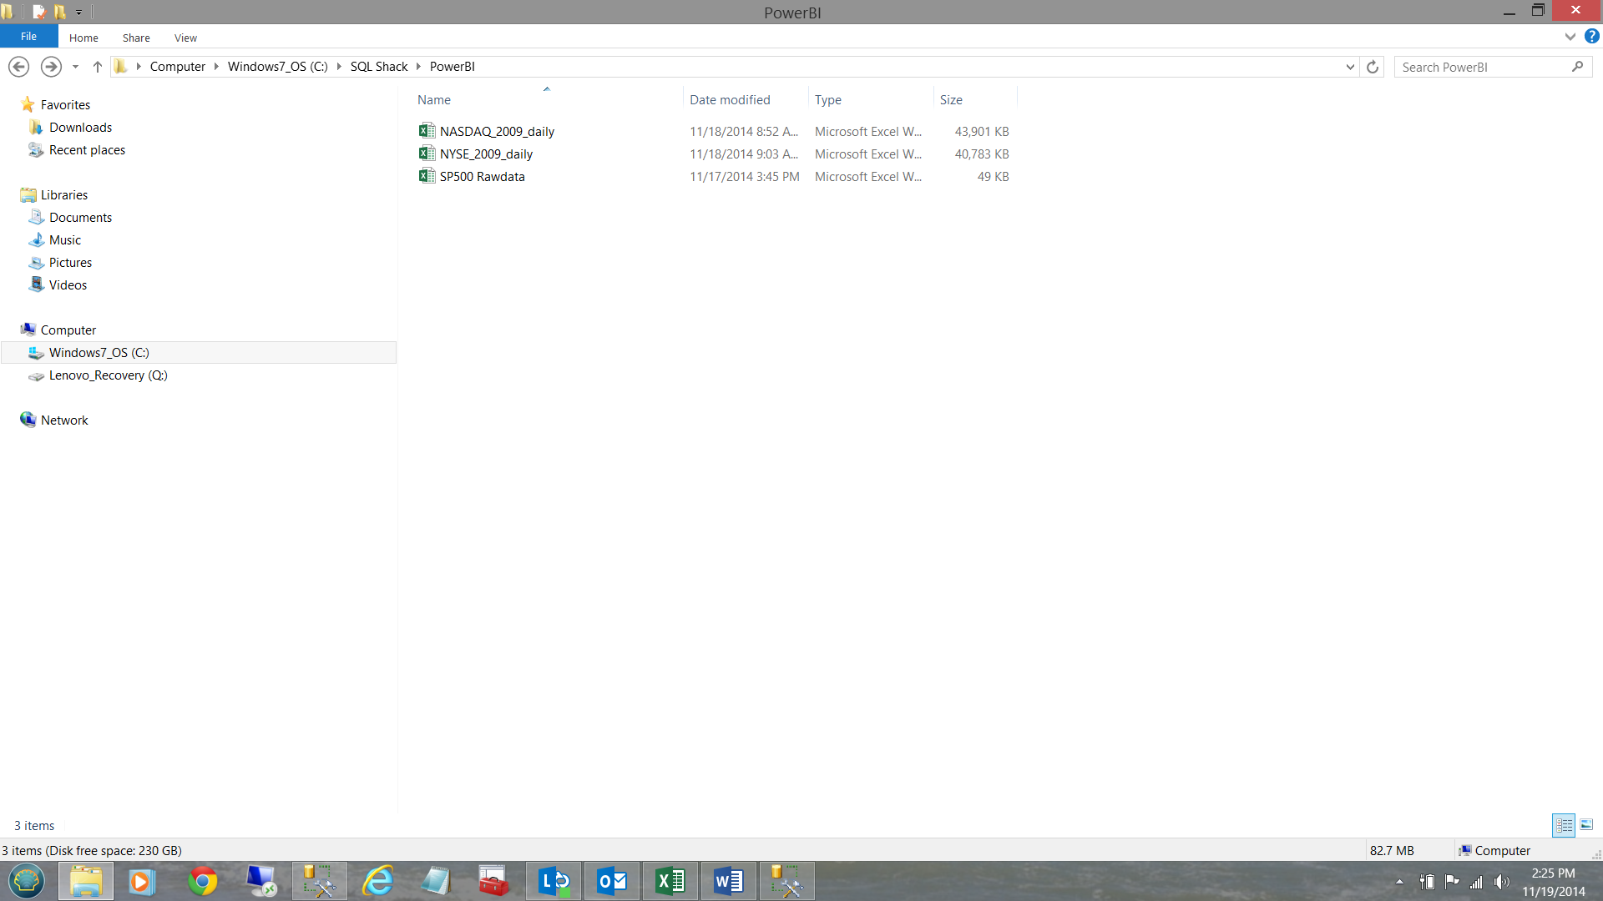Screen dimensions: 1603x901
Task: Open the Explorer help icon
Action: pyautogui.click(x=1592, y=37)
